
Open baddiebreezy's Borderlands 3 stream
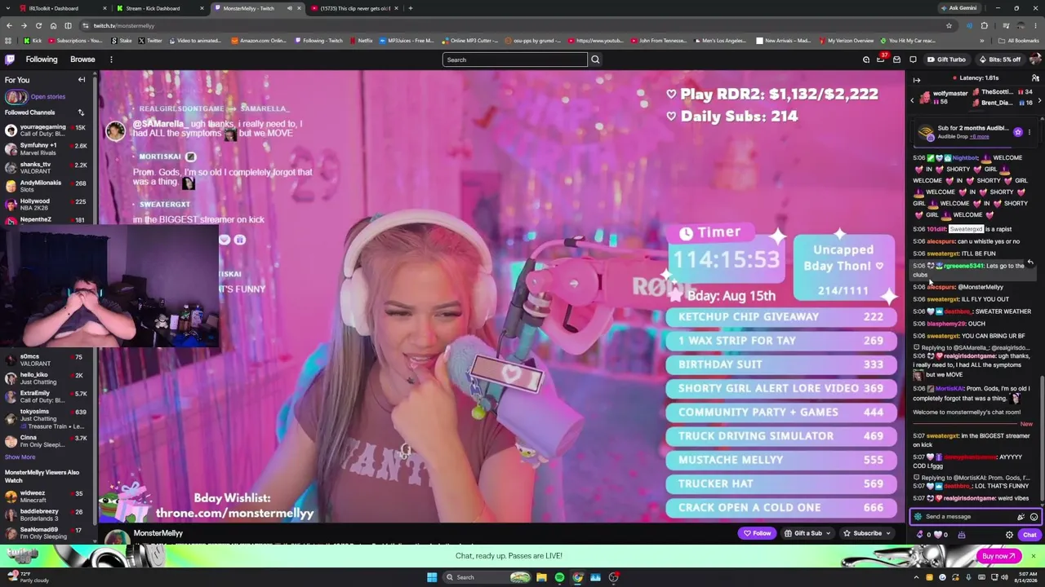[x=47, y=514]
